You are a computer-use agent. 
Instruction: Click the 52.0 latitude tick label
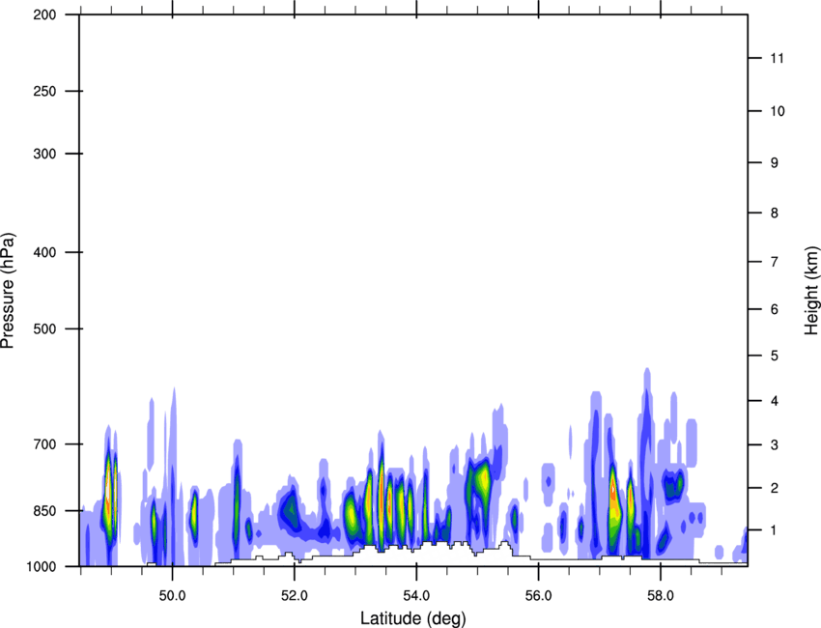coord(295,595)
